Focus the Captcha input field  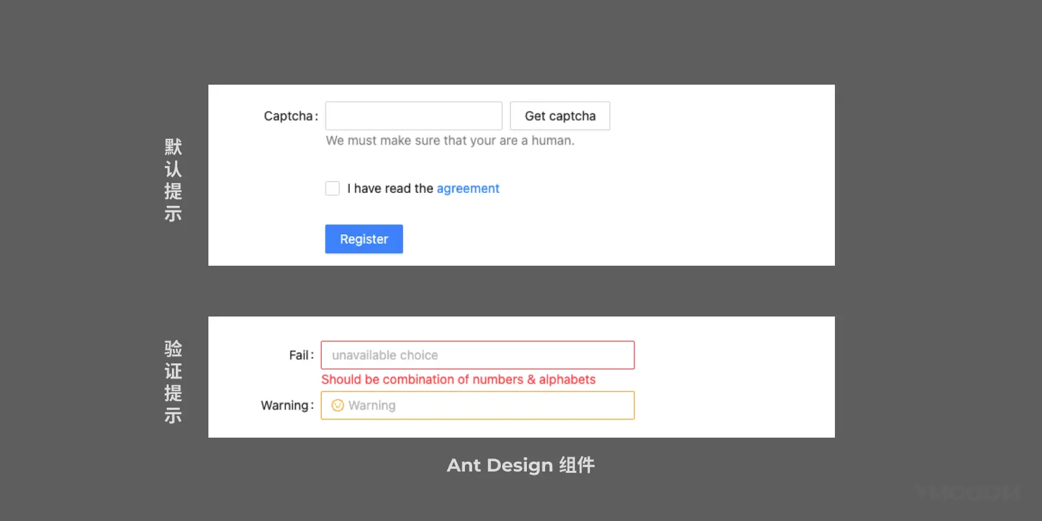point(414,116)
